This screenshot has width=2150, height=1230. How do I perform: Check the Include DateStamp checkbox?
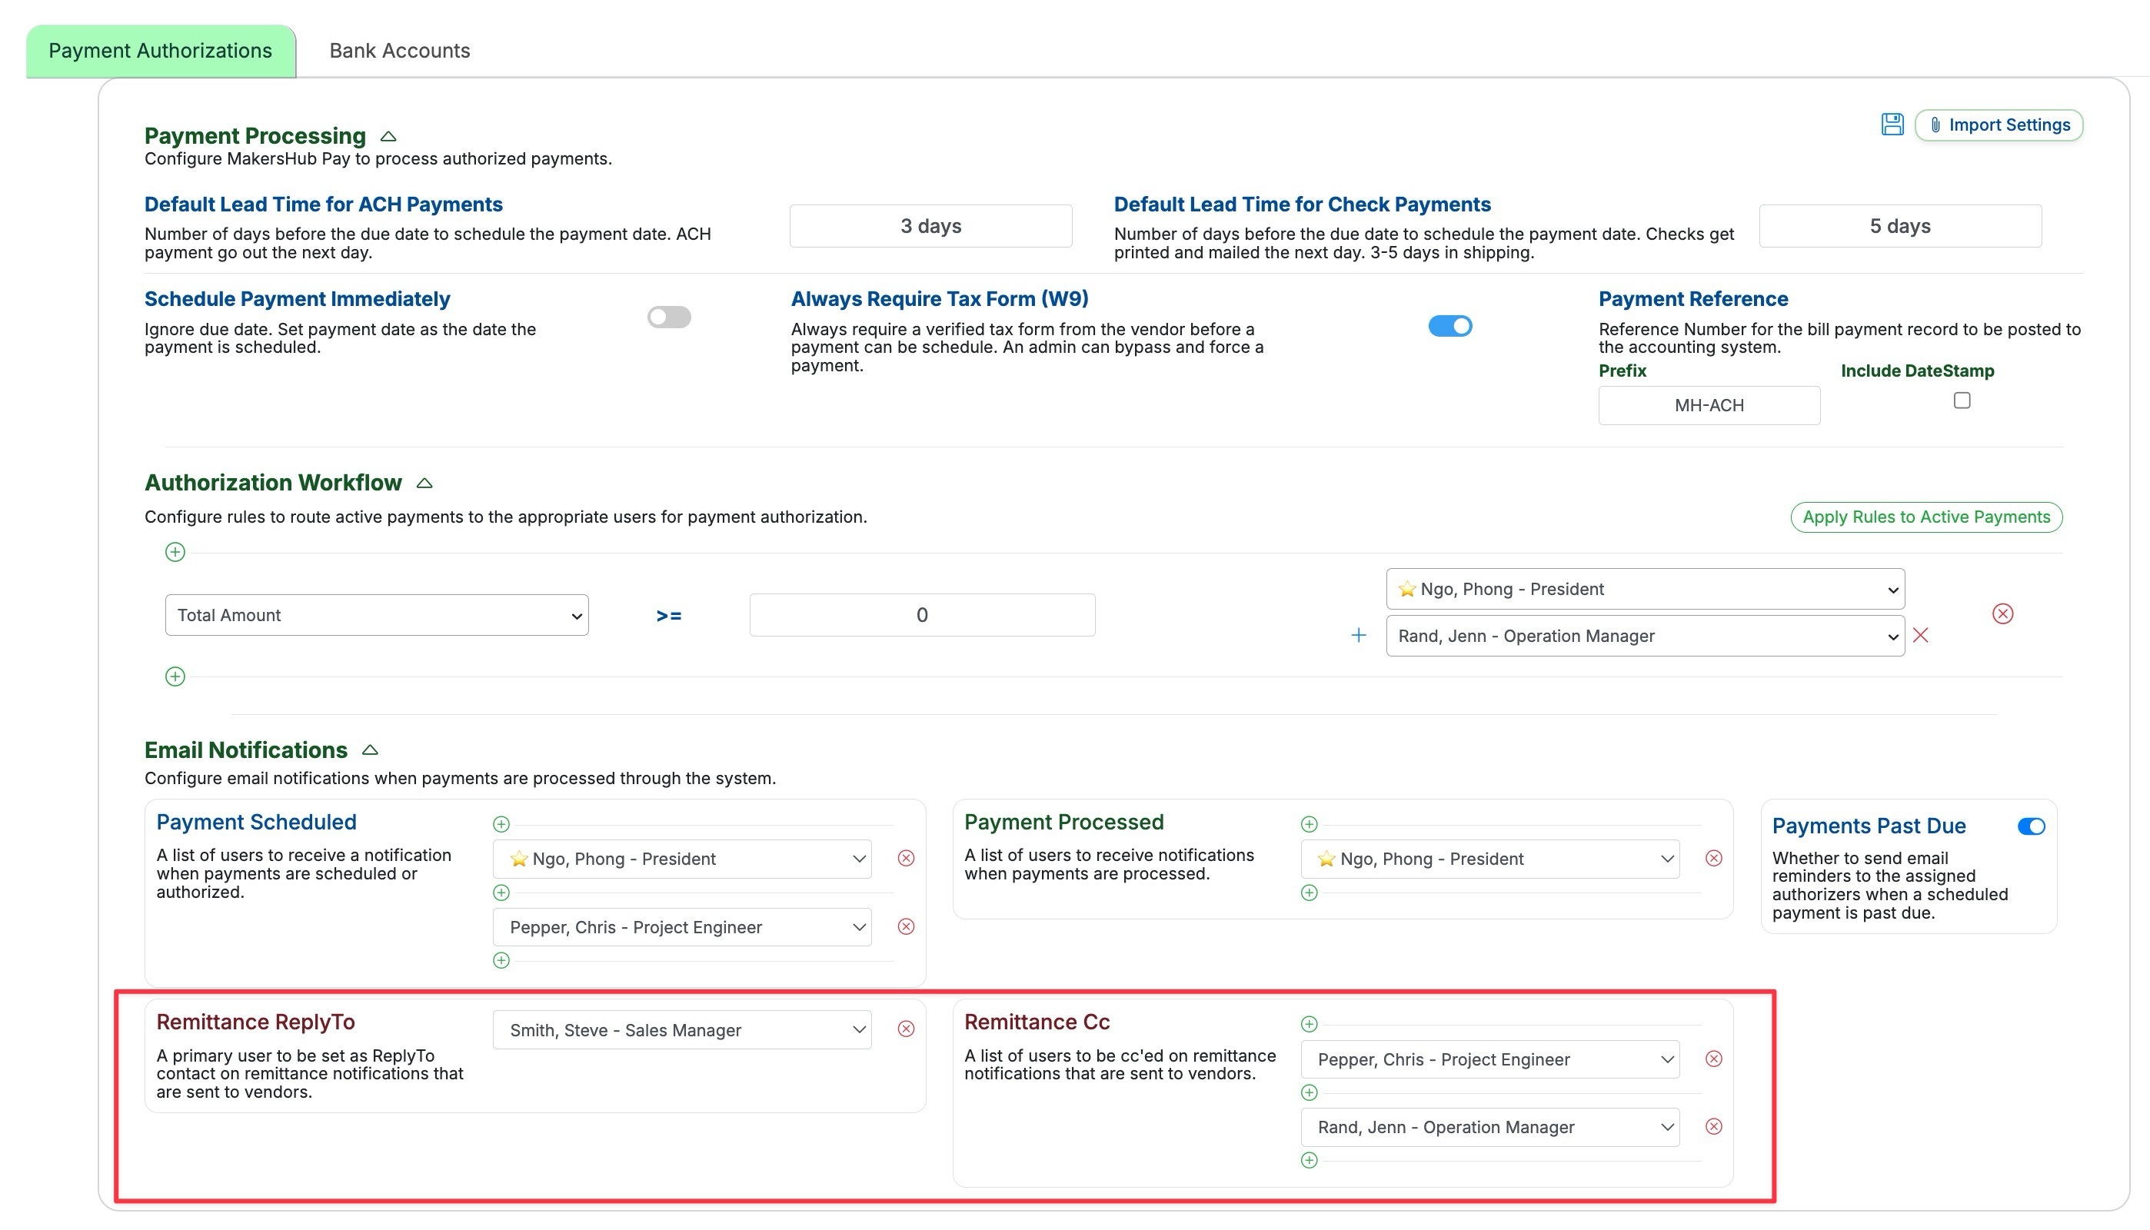point(1962,401)
